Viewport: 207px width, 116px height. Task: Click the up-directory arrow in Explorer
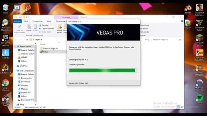[x=27, y=39]
